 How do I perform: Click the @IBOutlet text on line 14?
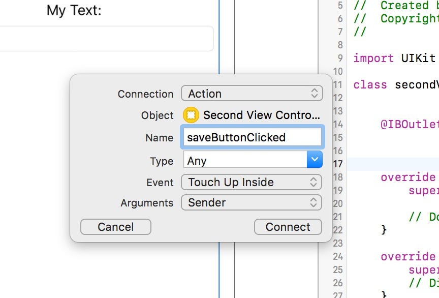coord(410,124)
